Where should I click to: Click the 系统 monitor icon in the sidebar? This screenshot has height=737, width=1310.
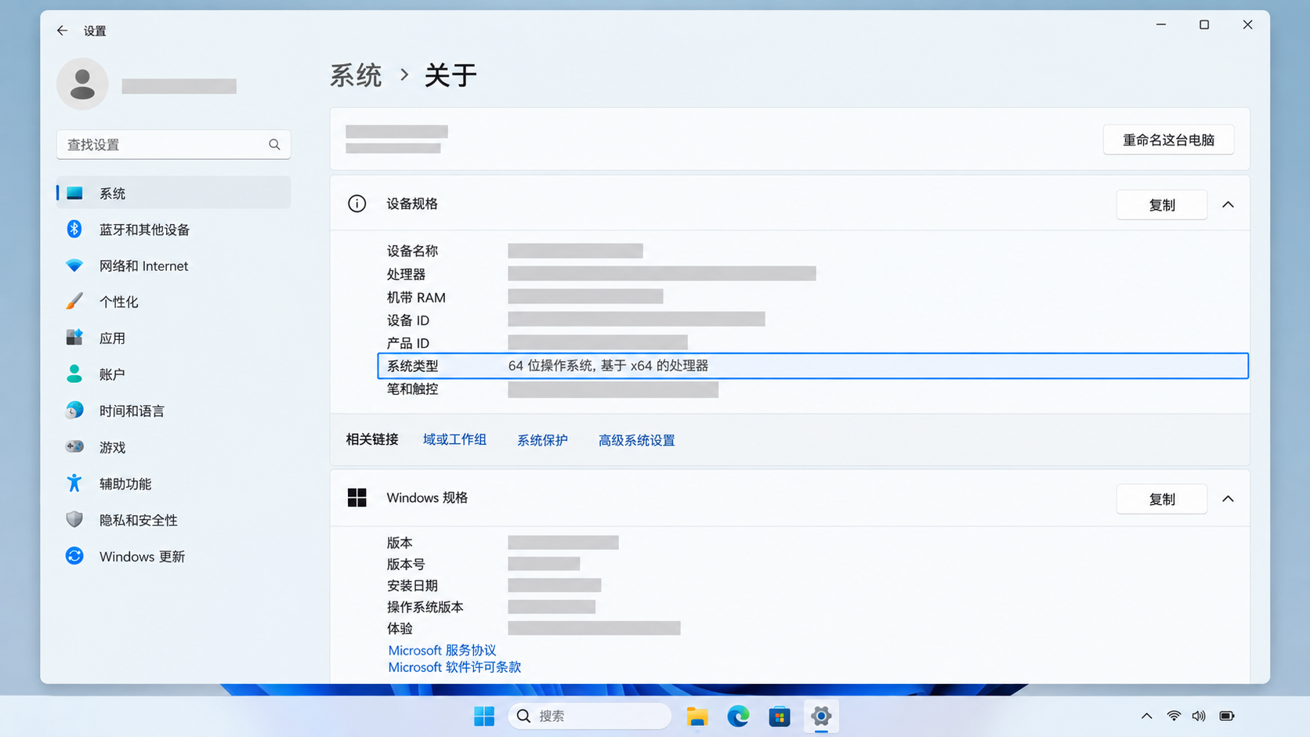pos(74,193)
